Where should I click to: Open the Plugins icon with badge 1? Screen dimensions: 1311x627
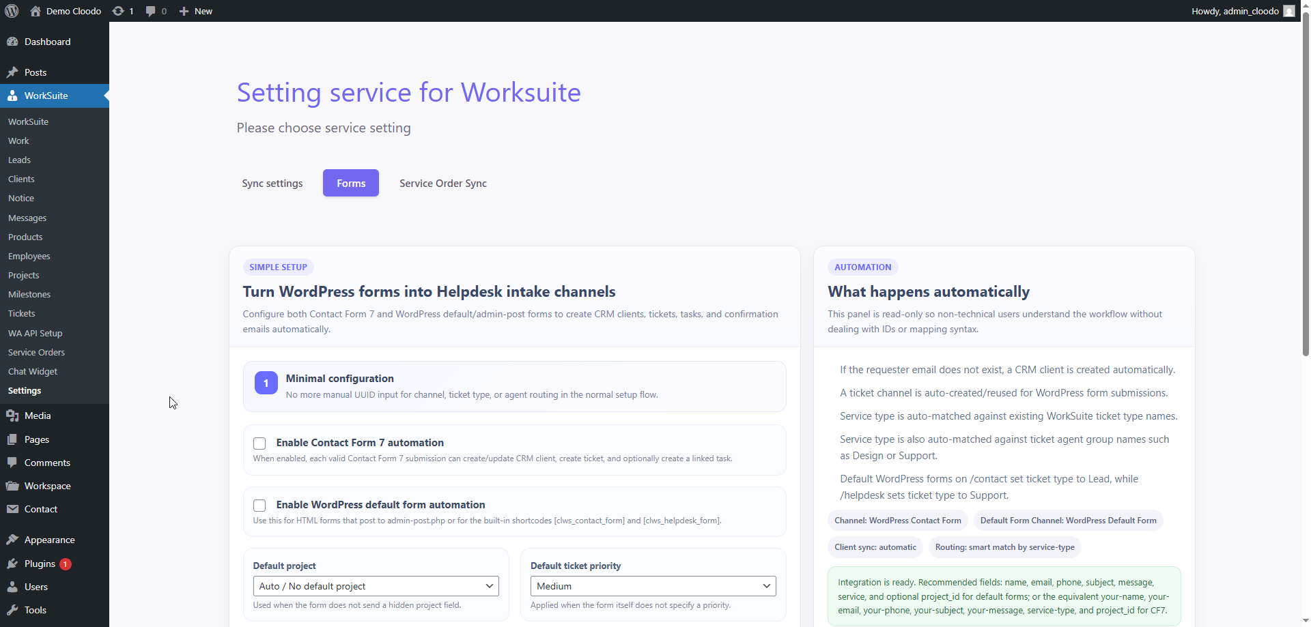14,564
